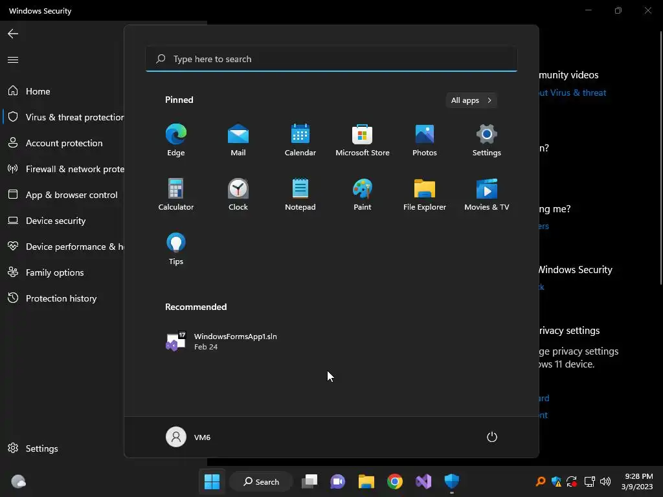Click the update sync tray icon with red dot
The image size is (663, 497).
pyautogui.click(x=572, y=481)
